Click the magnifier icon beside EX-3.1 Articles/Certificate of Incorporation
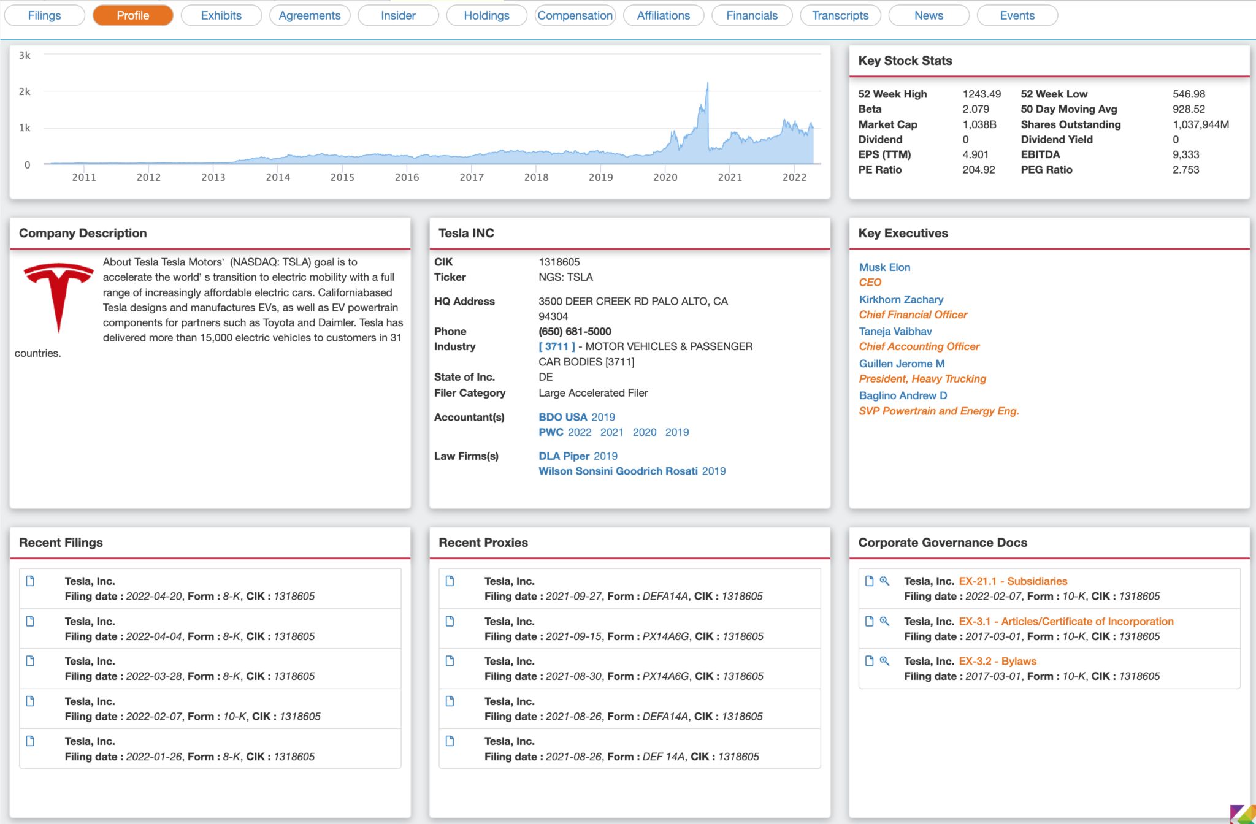The image size is (1256, 824). [x=884, y=621]
